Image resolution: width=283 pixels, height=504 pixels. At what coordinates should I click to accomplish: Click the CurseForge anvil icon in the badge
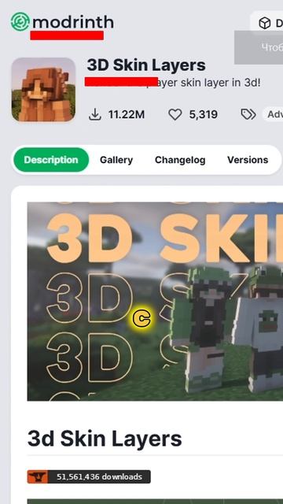click(x=38, y=476)
